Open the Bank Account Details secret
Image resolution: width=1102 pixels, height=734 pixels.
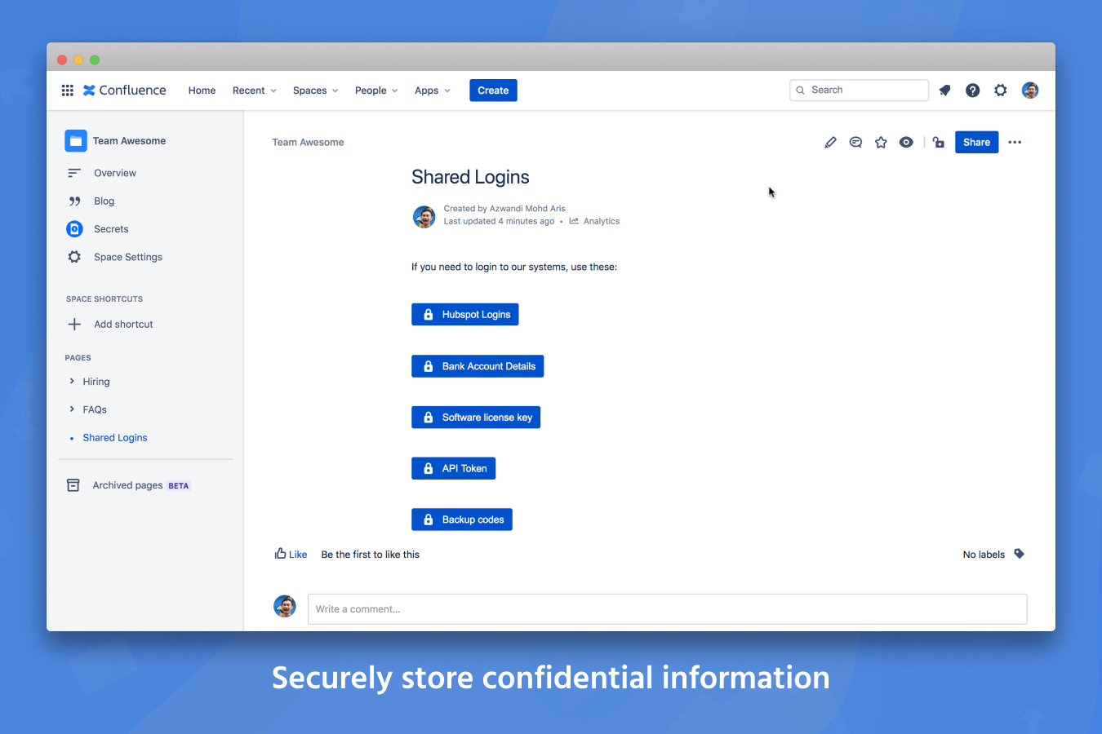[478, 366]
